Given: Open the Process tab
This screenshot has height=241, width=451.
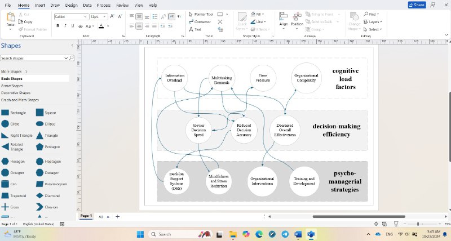Looking at the screenshot, I should [x=104, y=5].
